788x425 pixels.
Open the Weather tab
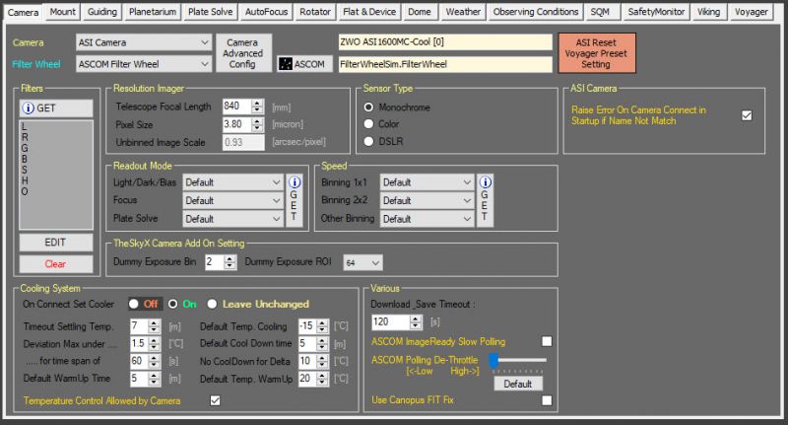(463, 12)
